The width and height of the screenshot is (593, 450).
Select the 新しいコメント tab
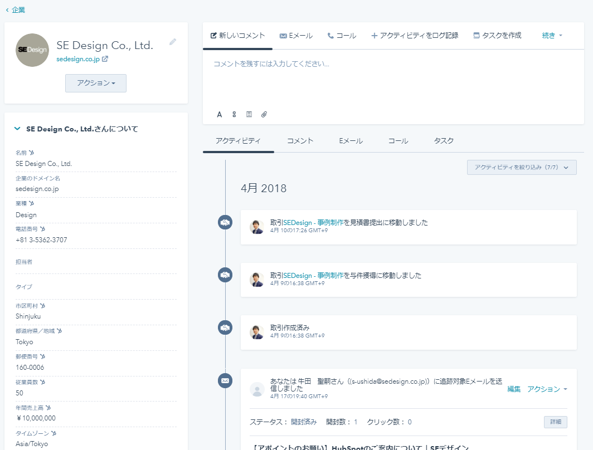tap(237, 36)
